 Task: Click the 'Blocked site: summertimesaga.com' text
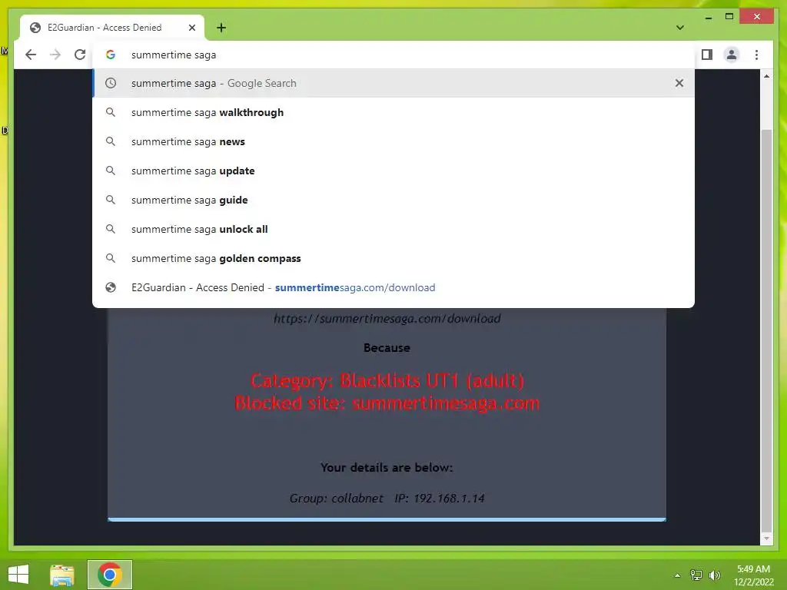[x=387, y=403]
